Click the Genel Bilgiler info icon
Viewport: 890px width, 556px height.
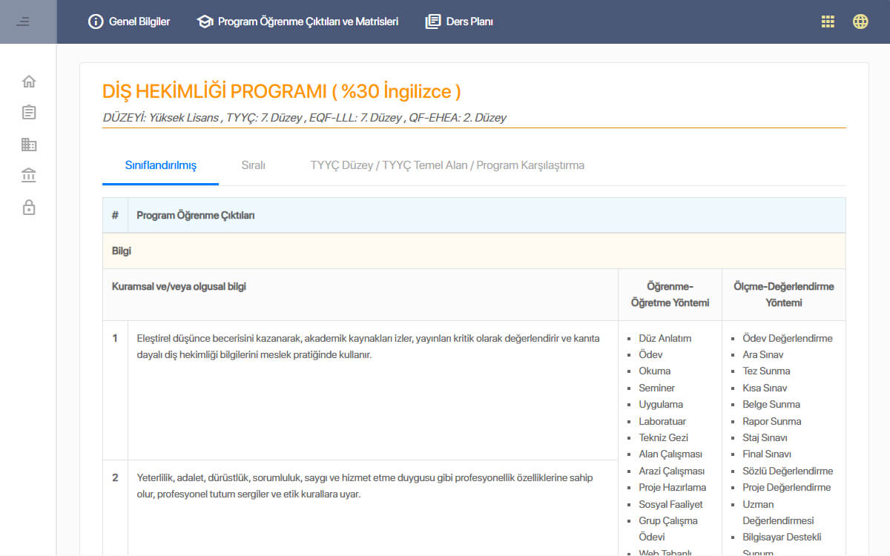(x=96, y=21)
